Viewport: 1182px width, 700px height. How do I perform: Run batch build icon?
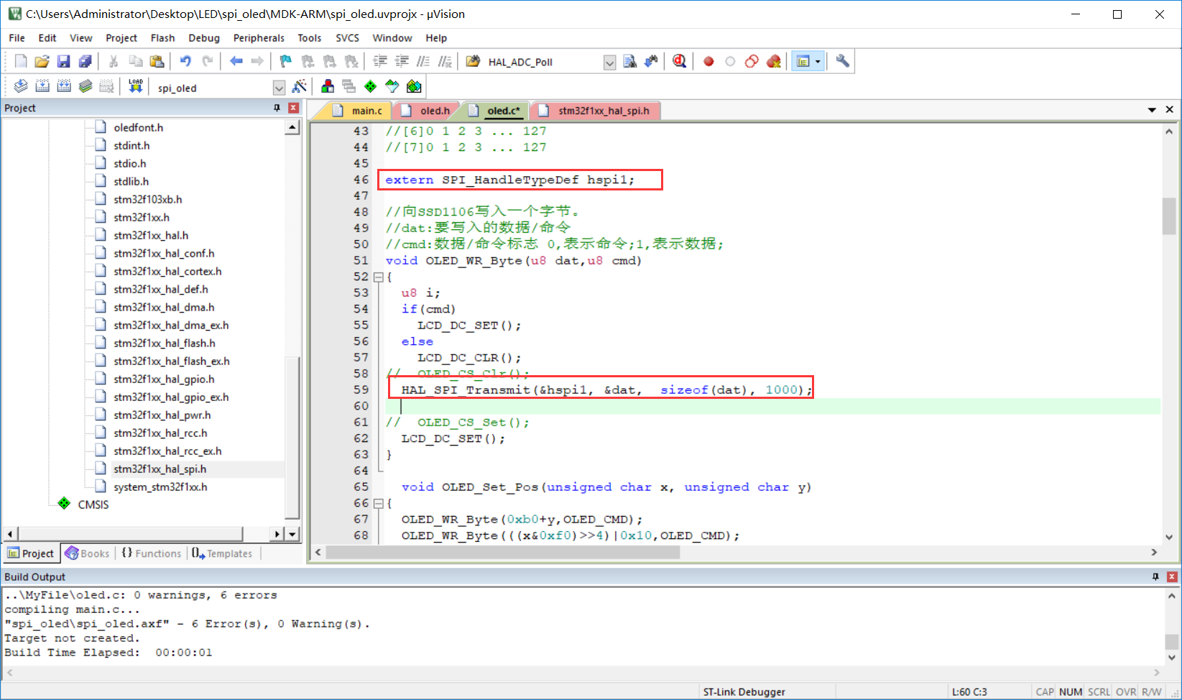click(86, 87)
